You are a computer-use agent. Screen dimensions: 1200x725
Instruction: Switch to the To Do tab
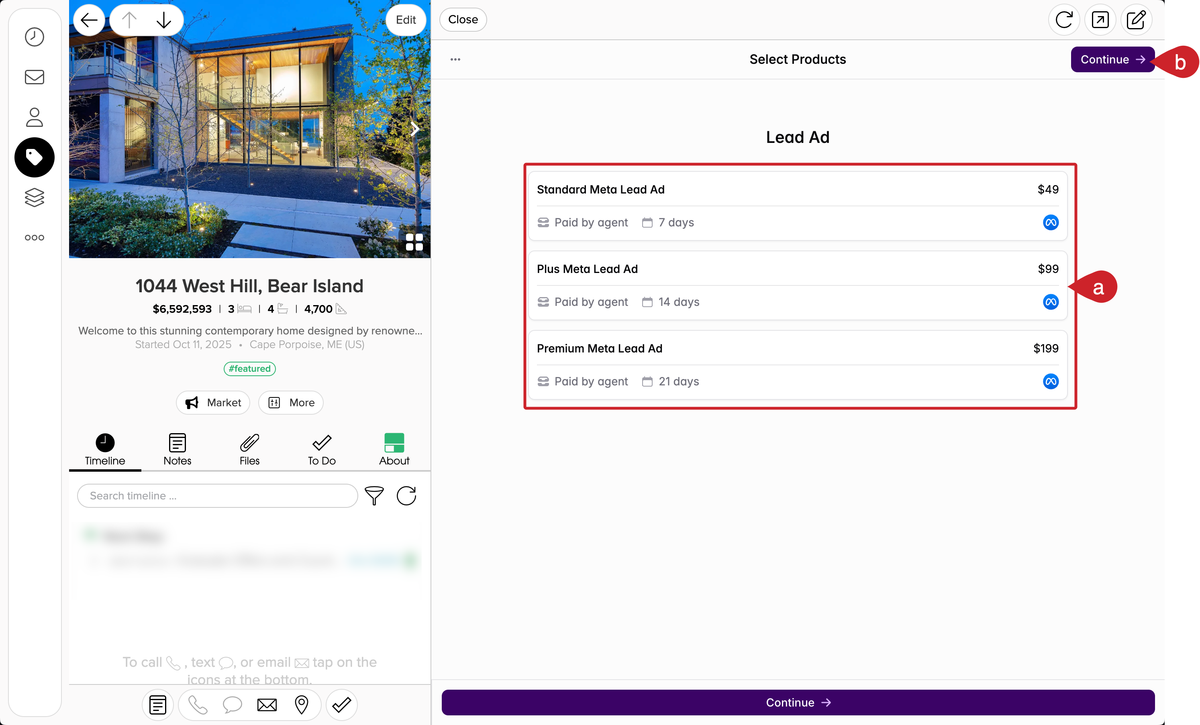[x=322, y=450]
